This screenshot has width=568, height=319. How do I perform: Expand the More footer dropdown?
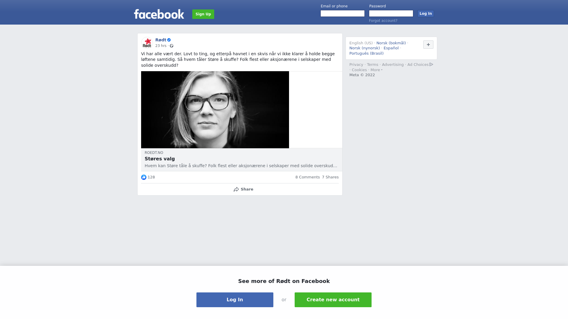pyautogui.click(x=377, y=70)
